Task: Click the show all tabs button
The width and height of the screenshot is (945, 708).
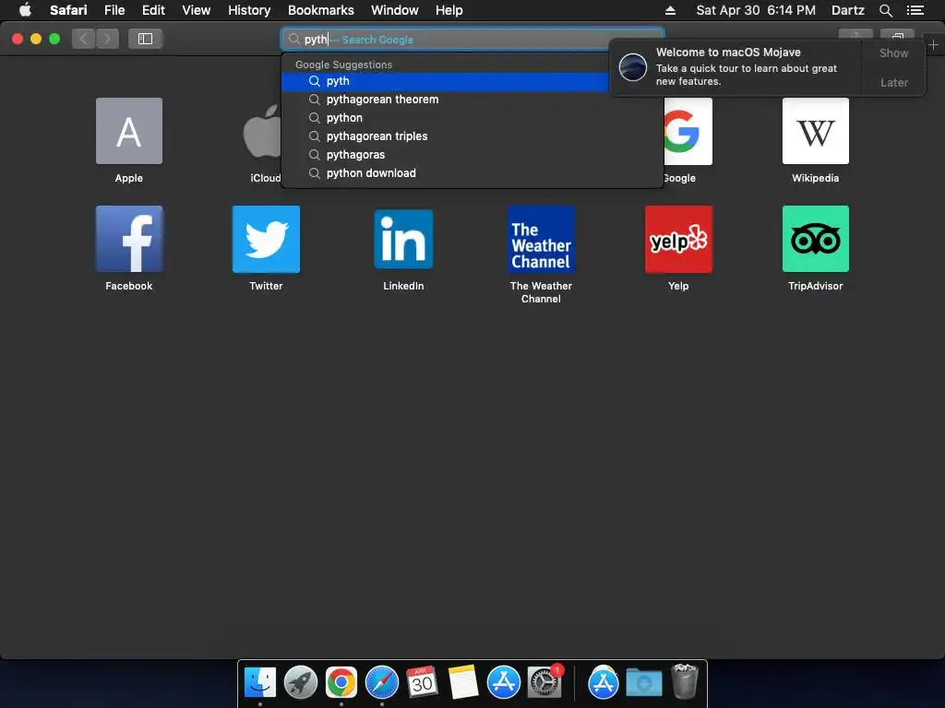Action: tap(897, 35)
